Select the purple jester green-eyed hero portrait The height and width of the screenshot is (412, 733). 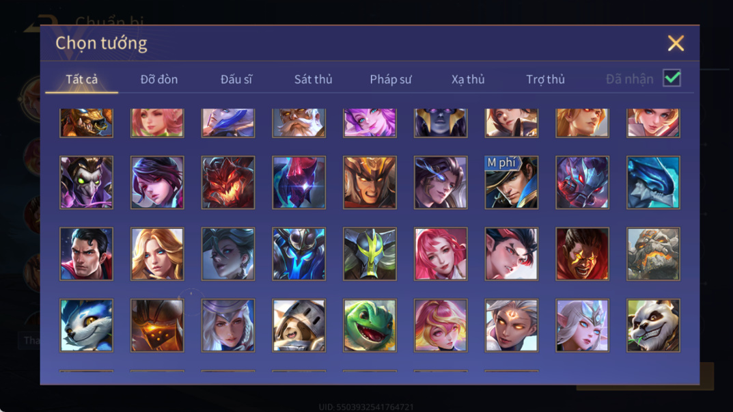[87, 182]
